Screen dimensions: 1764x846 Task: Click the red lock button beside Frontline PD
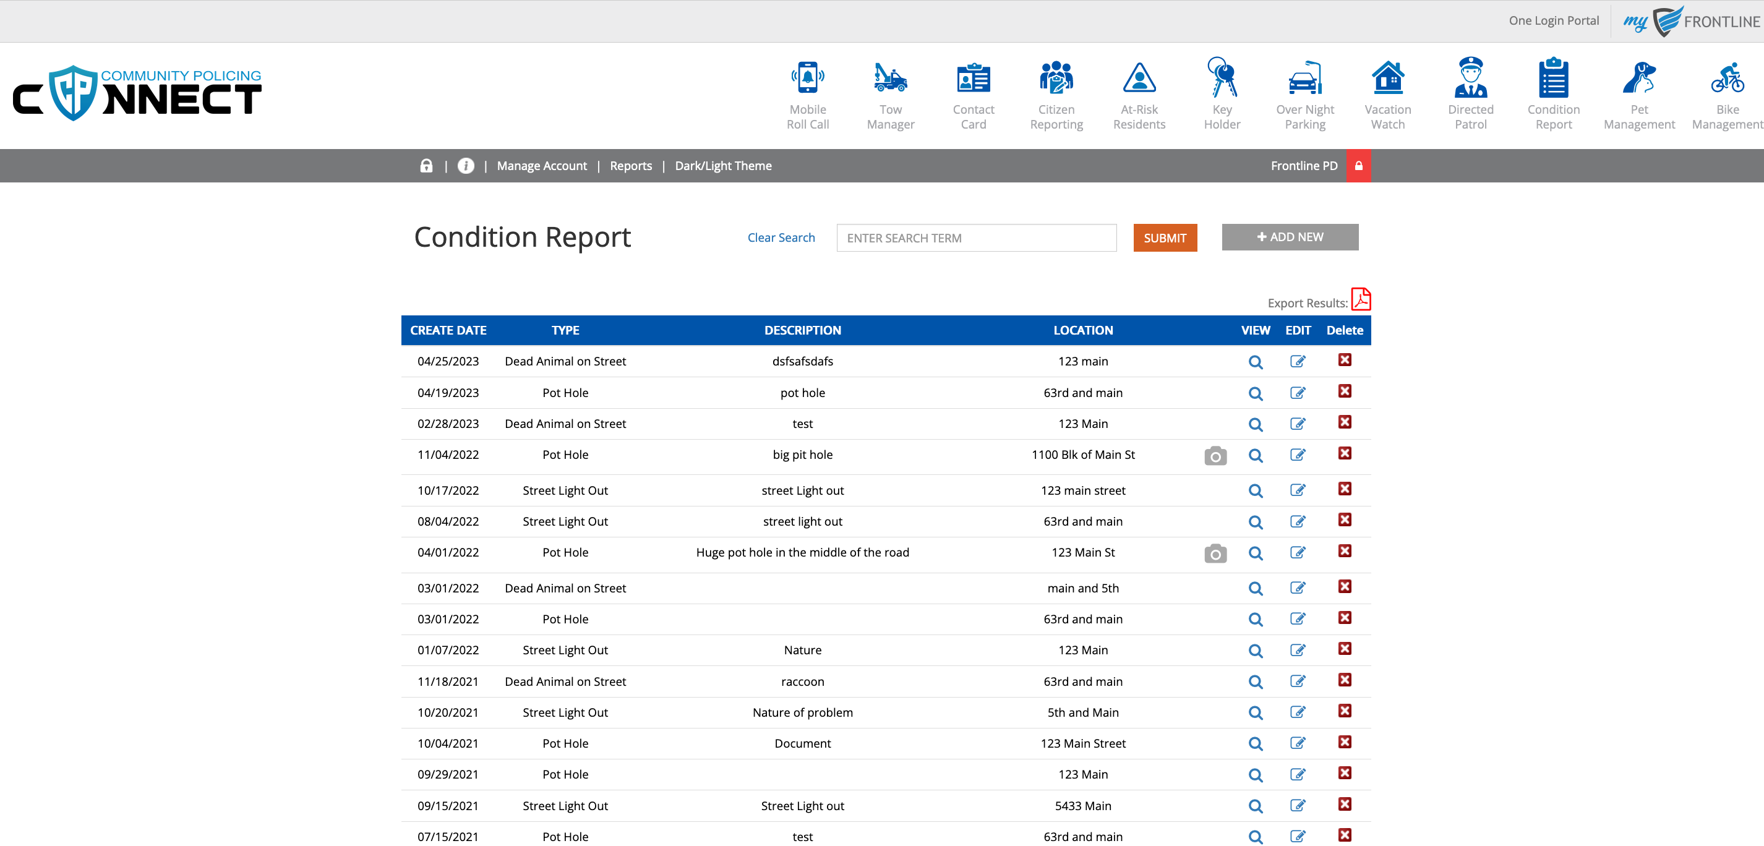click(x=1358, y=166)
